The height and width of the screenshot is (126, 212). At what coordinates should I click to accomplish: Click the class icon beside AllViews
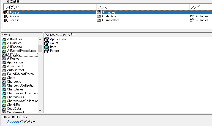(x=4, y=59)
